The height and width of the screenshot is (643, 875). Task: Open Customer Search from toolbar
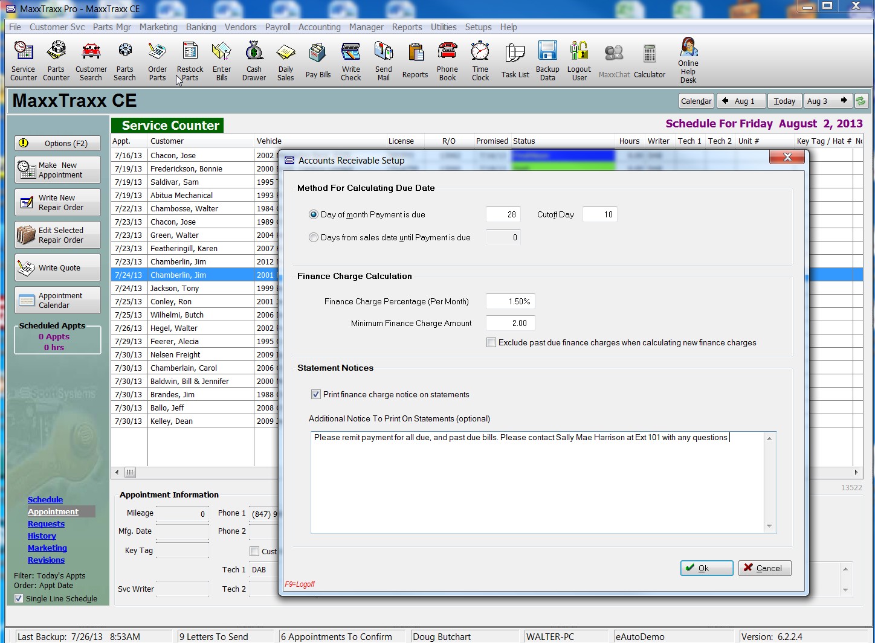pos(91,61)
